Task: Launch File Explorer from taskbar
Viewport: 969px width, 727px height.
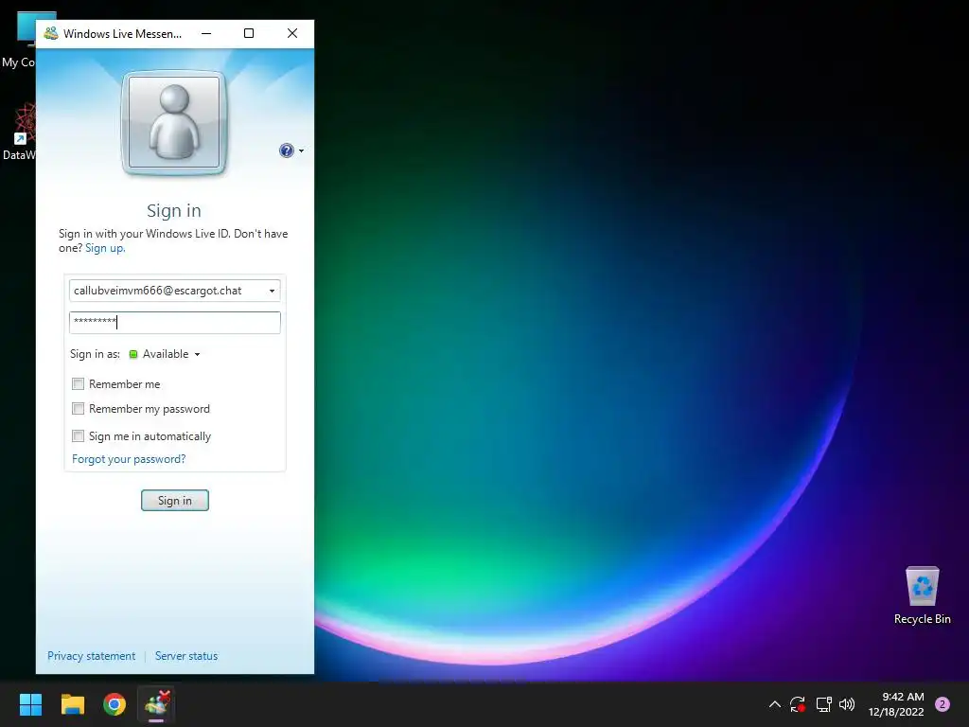Action: pos(73,704)
